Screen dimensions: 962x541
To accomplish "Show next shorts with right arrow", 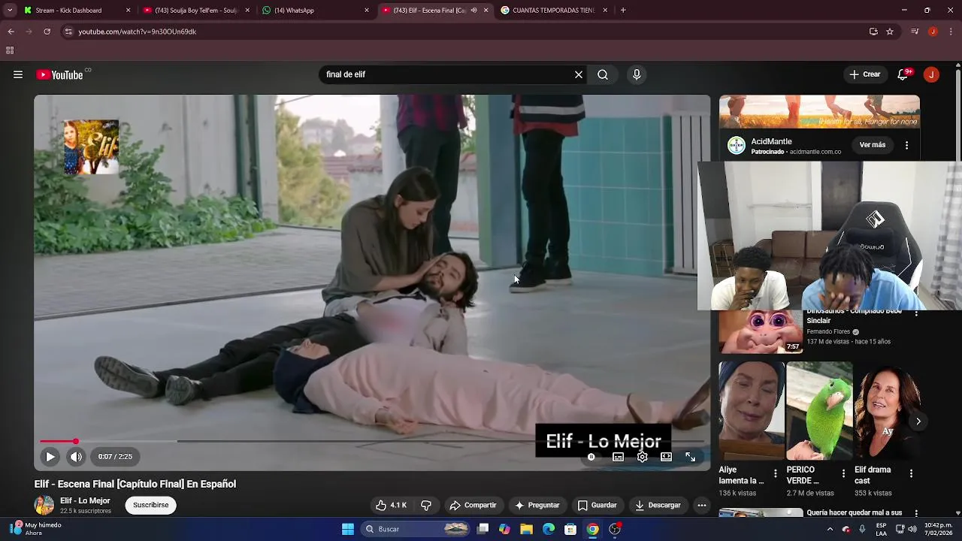I will coord(918,422).
